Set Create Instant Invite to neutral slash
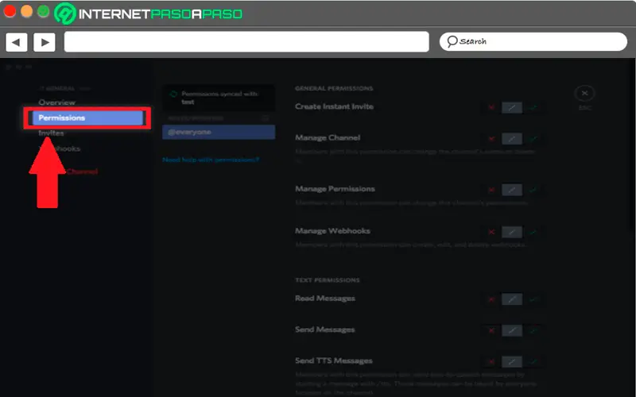 (x=512, y=107)
